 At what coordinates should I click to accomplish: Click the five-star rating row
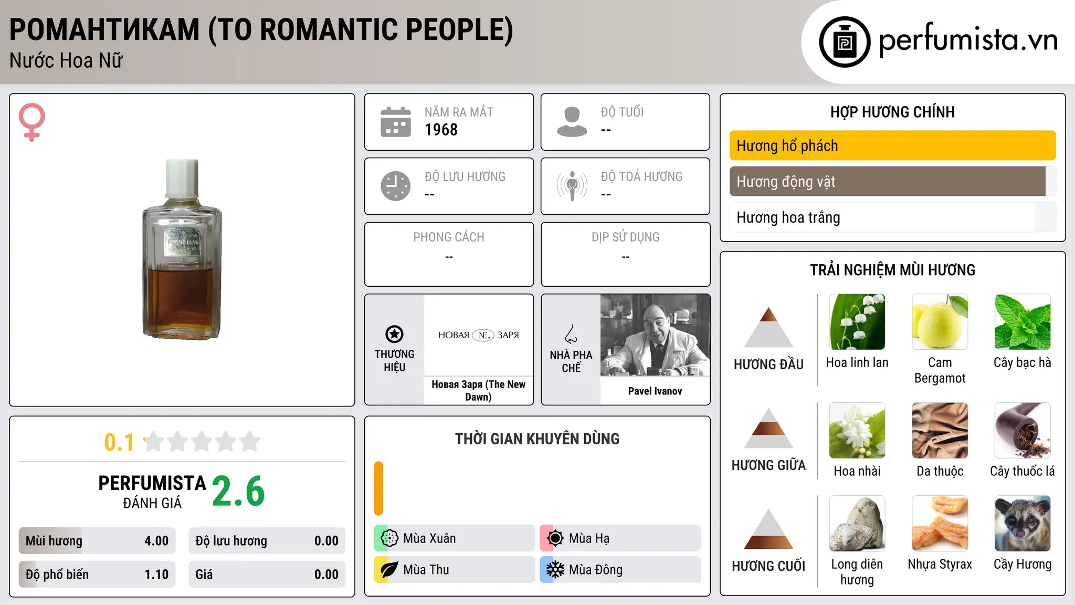point(202,442)
